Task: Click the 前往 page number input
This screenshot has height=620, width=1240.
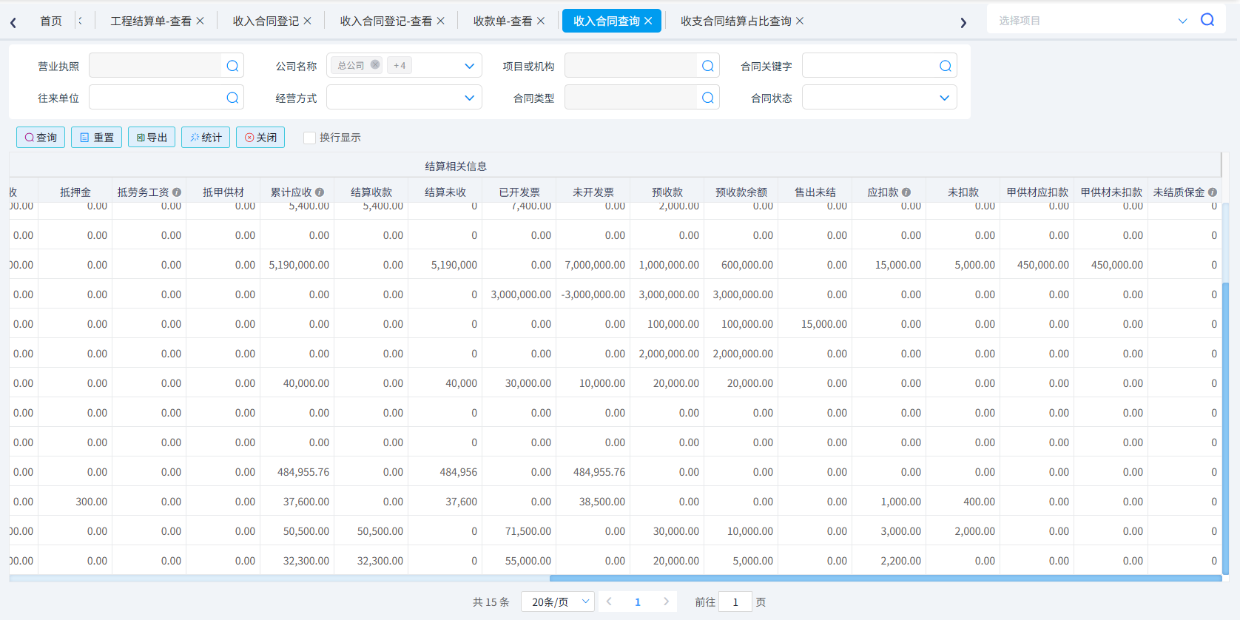Action: [x=735, y=602]
